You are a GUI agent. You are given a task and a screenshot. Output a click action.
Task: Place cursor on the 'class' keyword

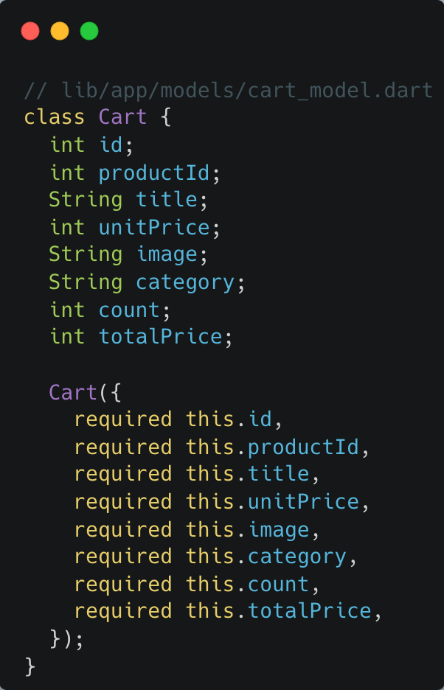[55, 117]
